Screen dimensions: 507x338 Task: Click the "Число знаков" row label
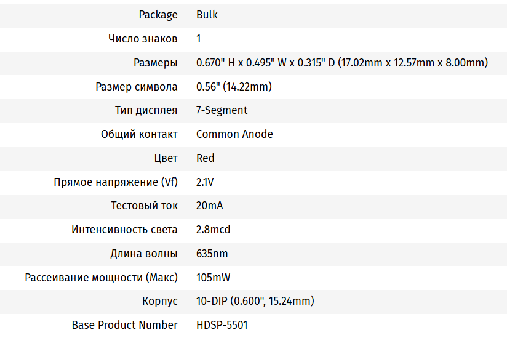[x=143, y=39]
